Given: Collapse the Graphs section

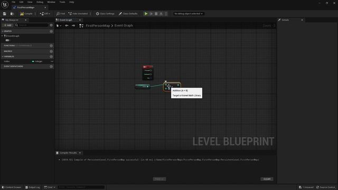Looking at the screenshot, I should 3,31.
